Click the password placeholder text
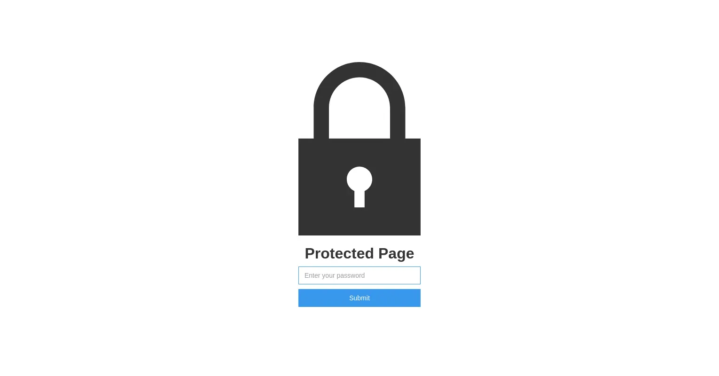 click(x=335, y=275)
